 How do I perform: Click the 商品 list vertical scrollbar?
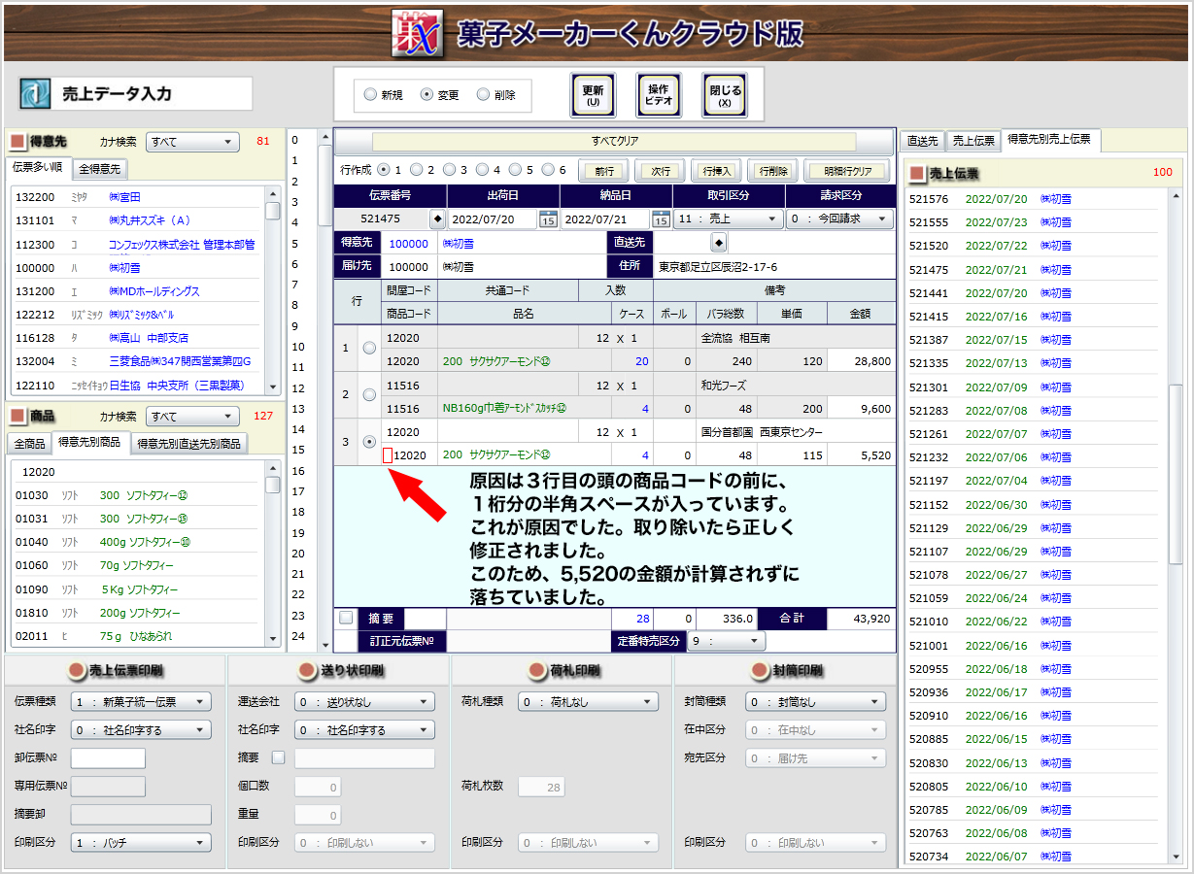[273, 554]
